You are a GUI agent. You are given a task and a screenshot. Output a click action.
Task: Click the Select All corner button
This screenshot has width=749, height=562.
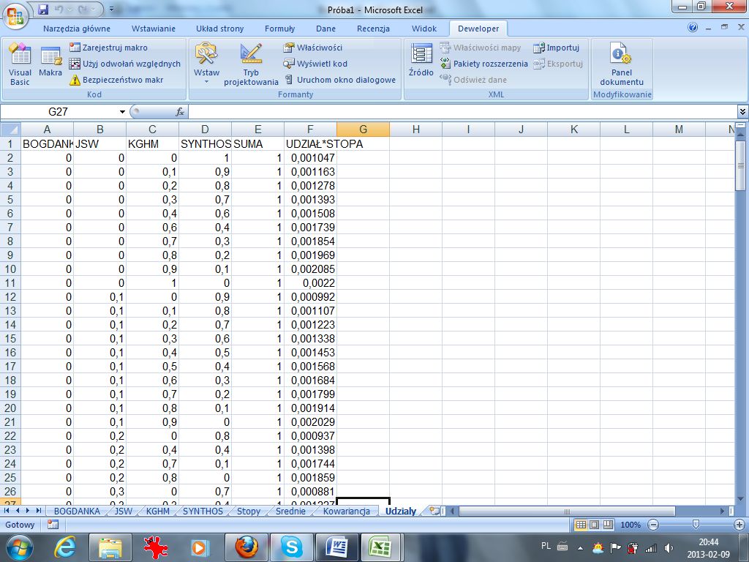(10, 129)
